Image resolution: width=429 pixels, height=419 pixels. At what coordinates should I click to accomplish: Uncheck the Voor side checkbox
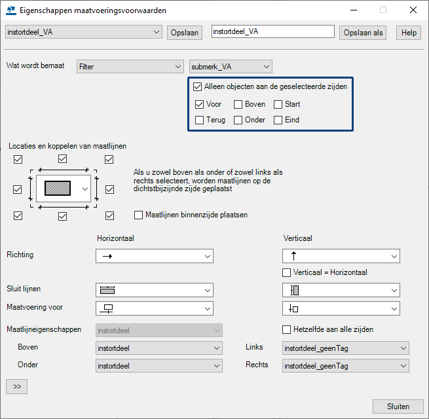pyautogui.click(x=200, y=104)
